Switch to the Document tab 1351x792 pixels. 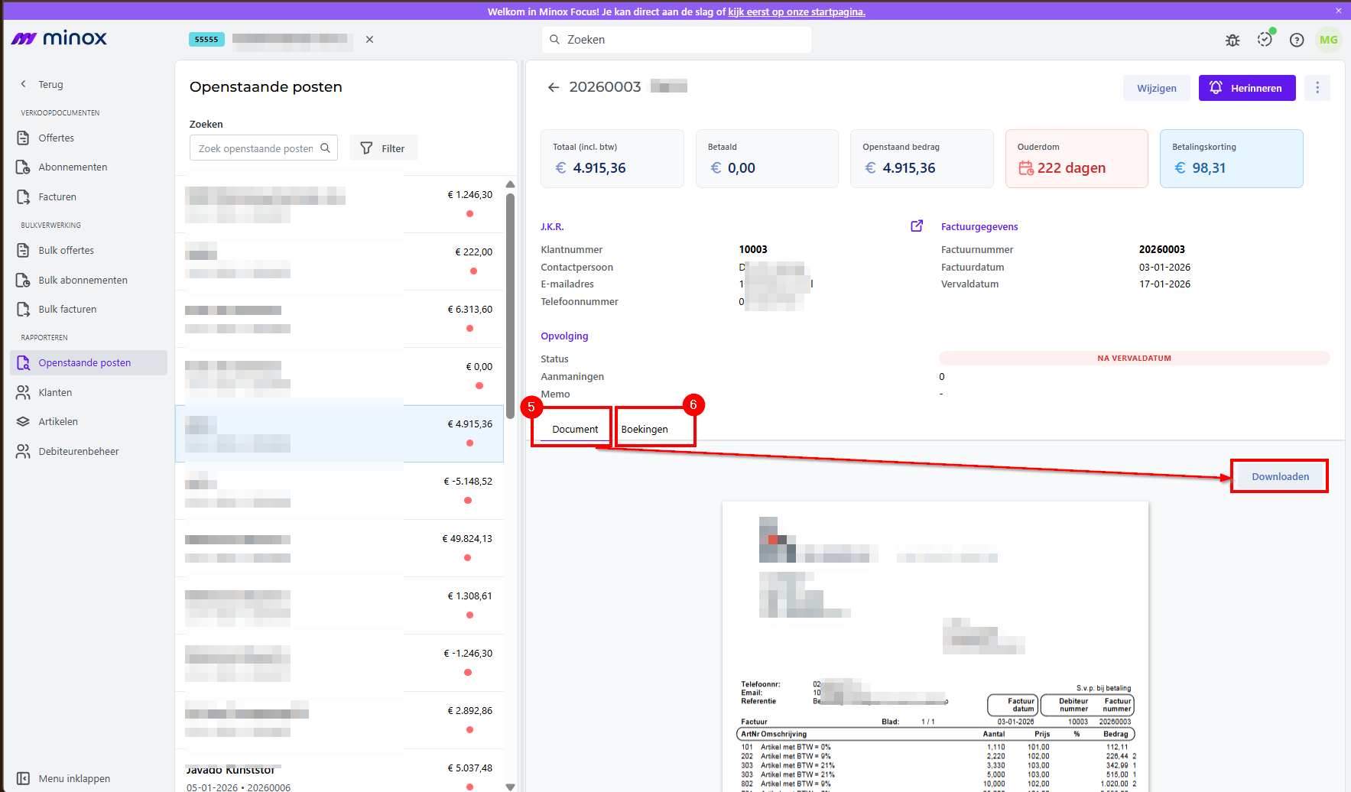tap(575, 429)
